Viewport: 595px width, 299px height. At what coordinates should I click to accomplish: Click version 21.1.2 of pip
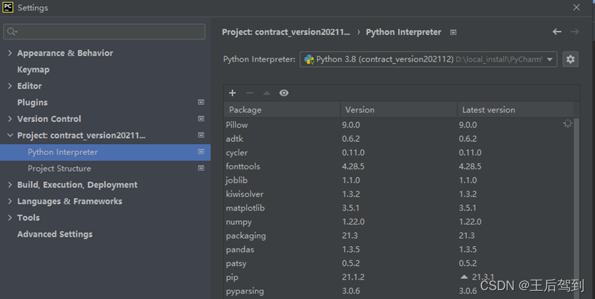click(354, 277)
